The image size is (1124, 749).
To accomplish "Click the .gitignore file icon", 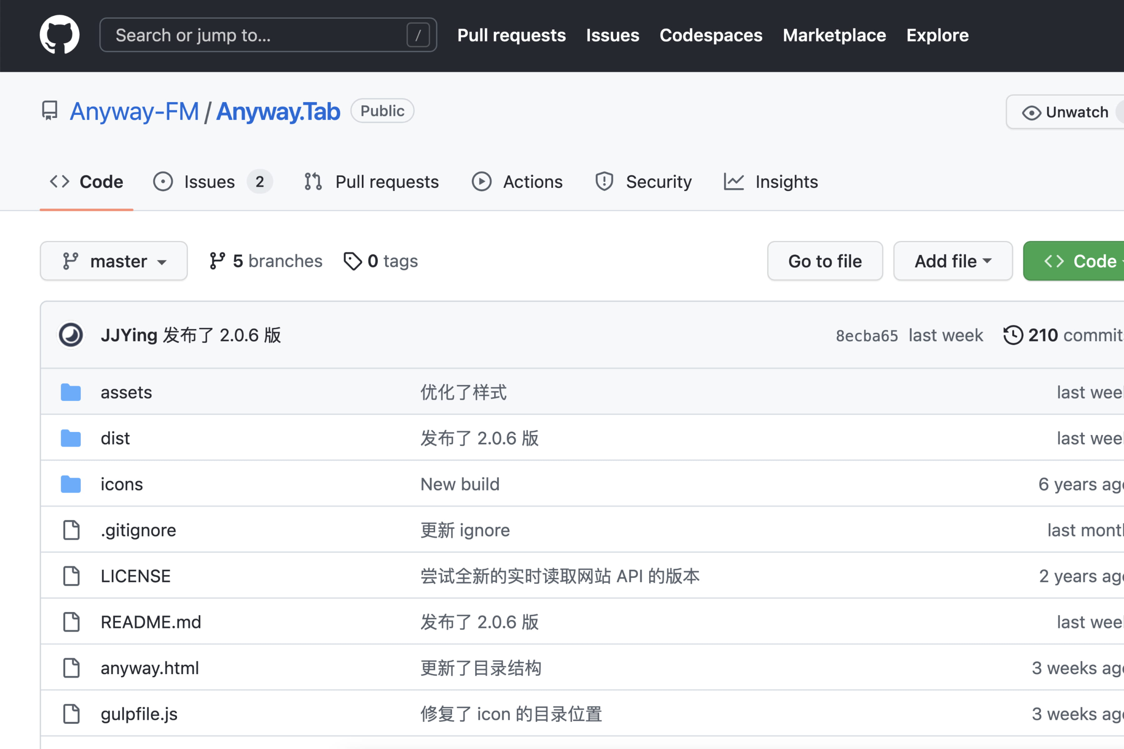I will coord(71,530).
